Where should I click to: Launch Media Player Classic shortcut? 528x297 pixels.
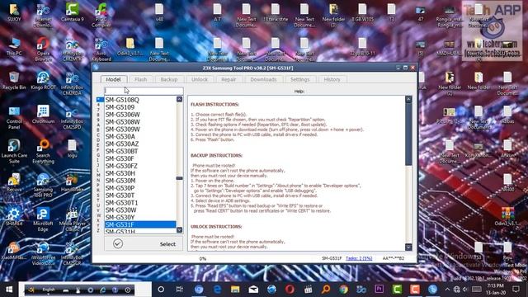(72, 219)
